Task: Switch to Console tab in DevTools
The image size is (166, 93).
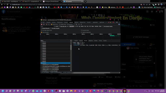Action: coord(66,22)
